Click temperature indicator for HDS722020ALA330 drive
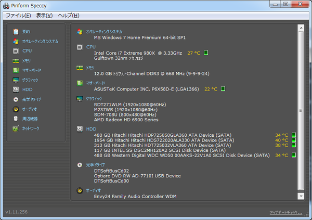The width and height of the screenshot is (312, 220). pyautogui.click(x=294, y=140)
